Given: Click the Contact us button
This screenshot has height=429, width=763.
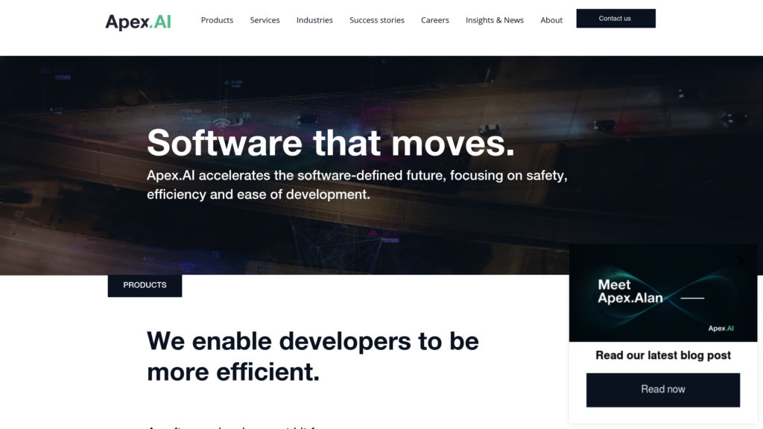Looking at the screenshot, I should click(x=615, y=19).
